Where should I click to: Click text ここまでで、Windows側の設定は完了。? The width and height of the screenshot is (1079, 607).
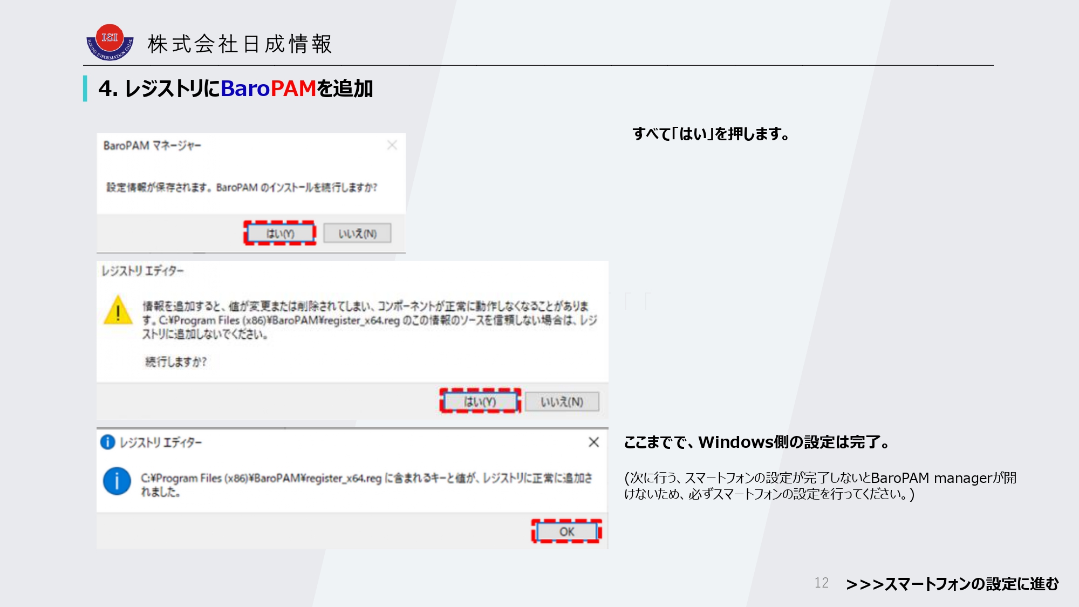click(757, 442)
